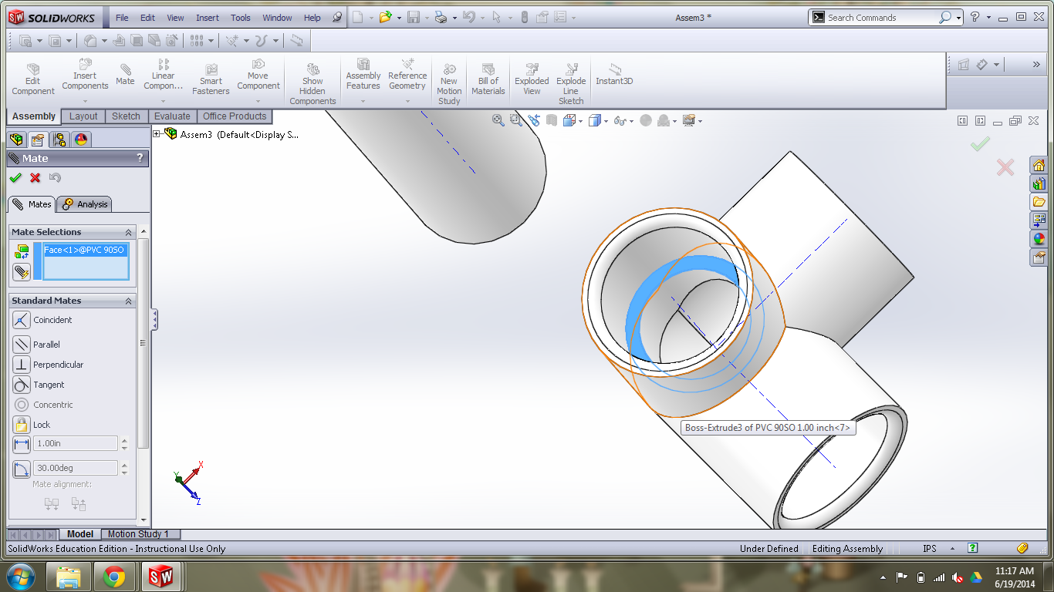Switch to the Evaluate tab
1054x592 pixels.
tap(171, 116)
